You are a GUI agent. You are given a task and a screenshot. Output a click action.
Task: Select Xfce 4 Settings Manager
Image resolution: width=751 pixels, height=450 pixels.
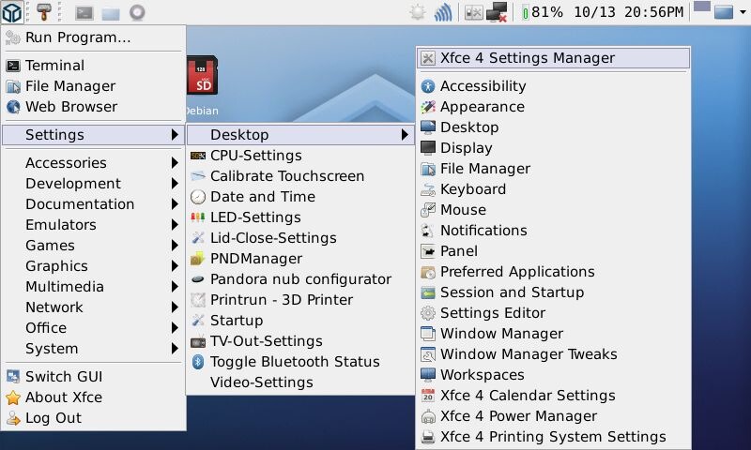(553, 58)
